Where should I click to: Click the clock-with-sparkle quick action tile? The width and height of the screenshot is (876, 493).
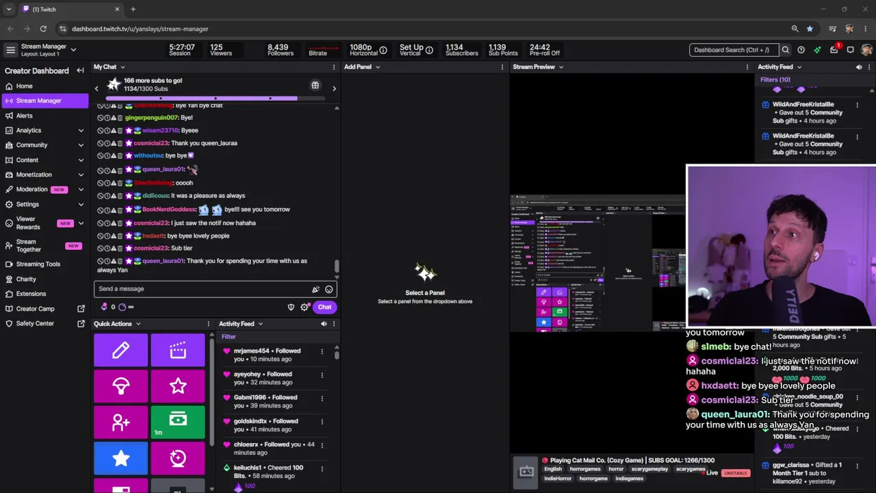coord(178,458)
